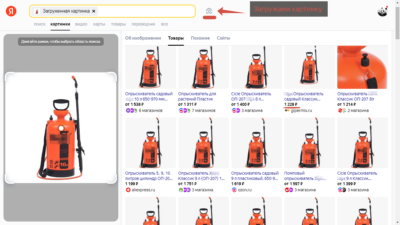Open thumbnail of sprayer priced 1 199 ₽
This screenshot has width=400, height=225.
point(150,143)
